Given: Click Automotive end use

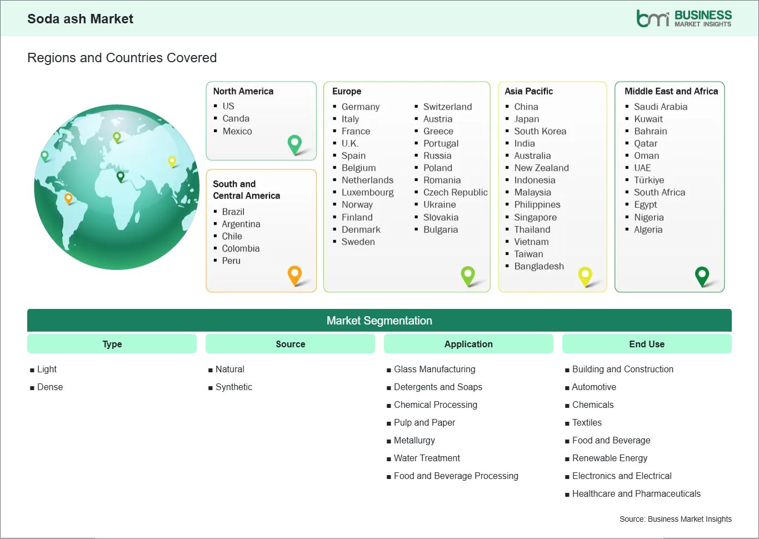Looking at the screenshot, I should 594,387.
